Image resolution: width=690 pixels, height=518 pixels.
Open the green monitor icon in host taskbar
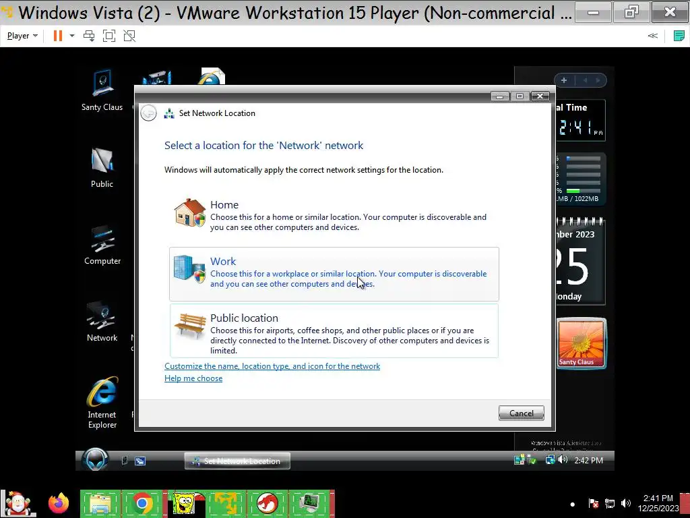pyautogui.click(x=310, y=503)
